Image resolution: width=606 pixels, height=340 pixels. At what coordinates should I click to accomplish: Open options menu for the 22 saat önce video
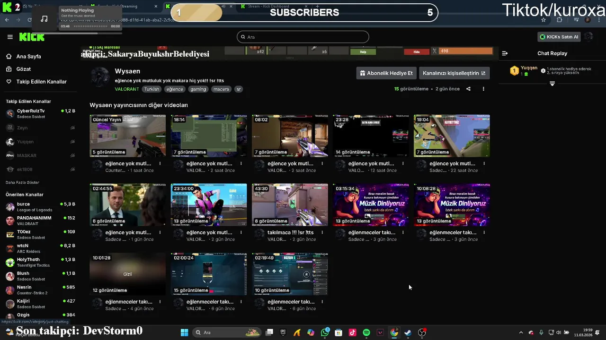[484, 163]
